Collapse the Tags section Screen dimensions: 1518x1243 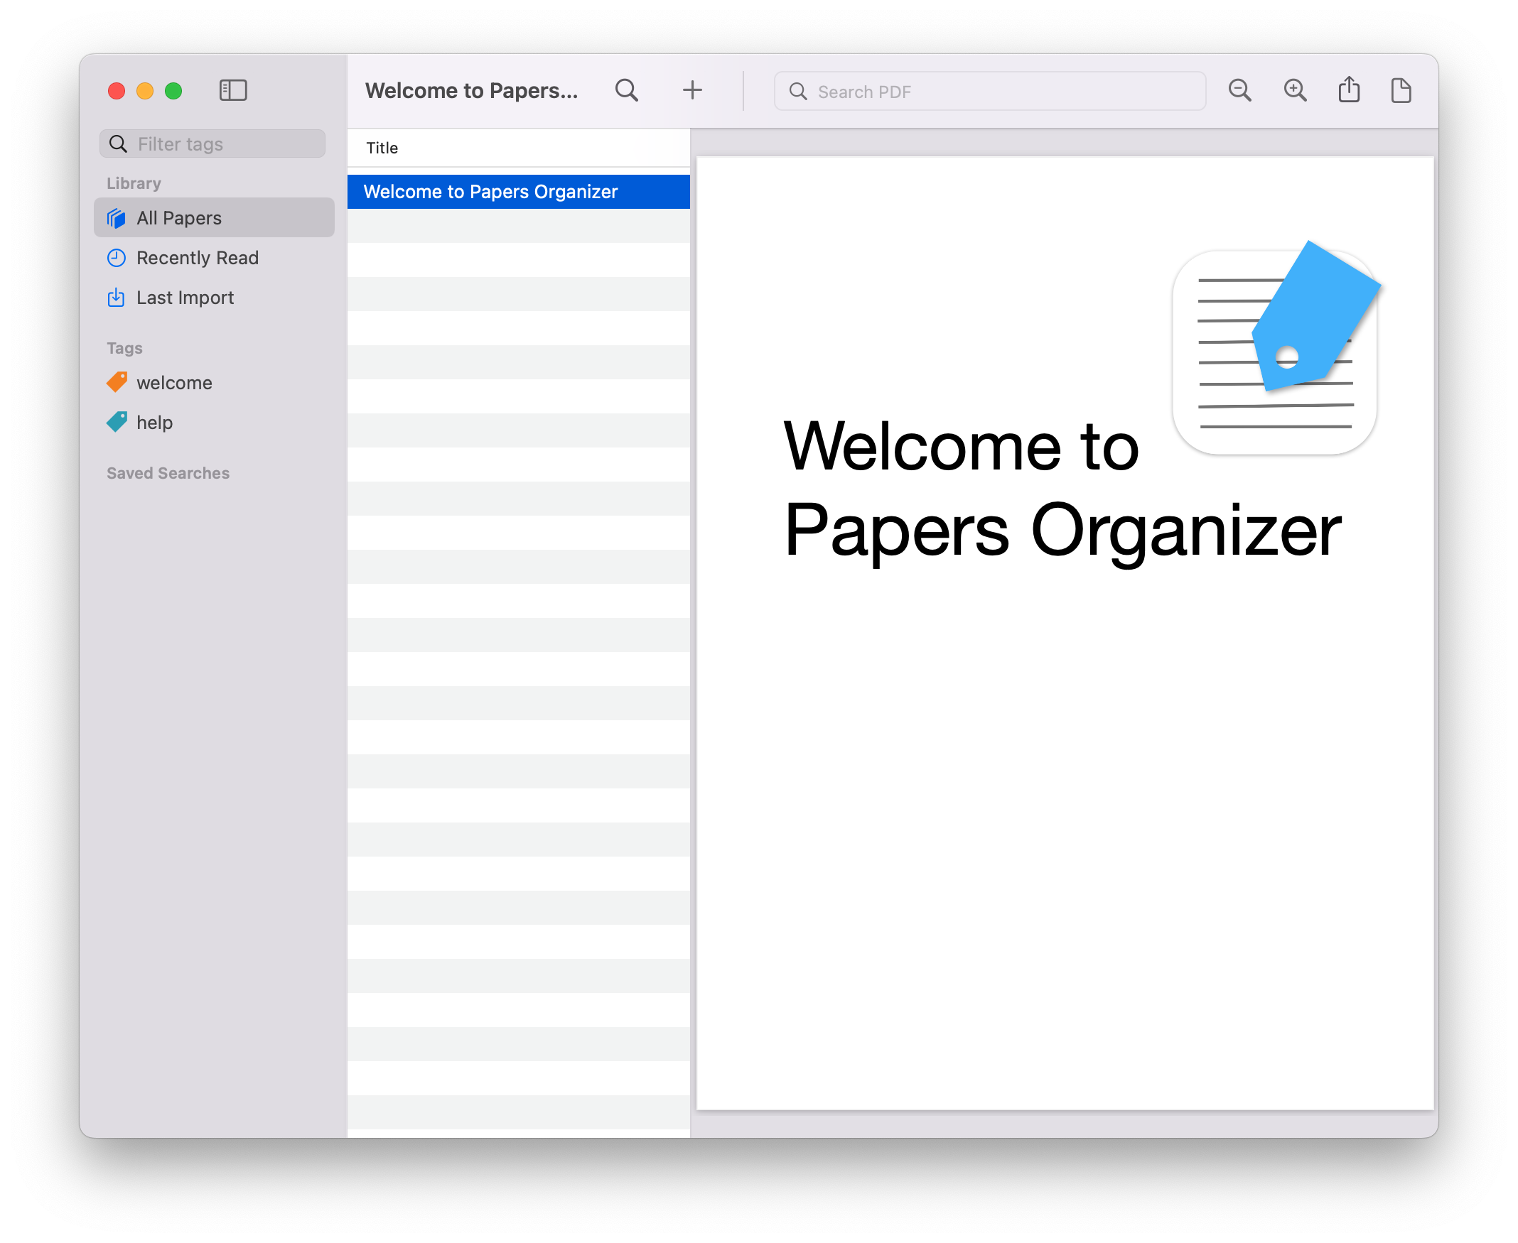(123, 347)
